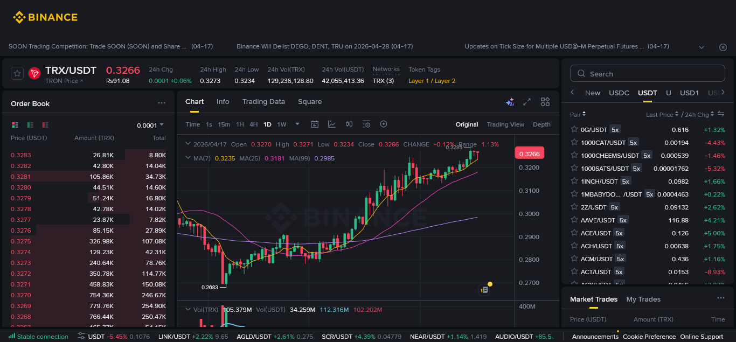Select 1H time interval
Image resolution: width=736 pixels, height=342 pixels.
pyautogui.click(x=240, y=124)
